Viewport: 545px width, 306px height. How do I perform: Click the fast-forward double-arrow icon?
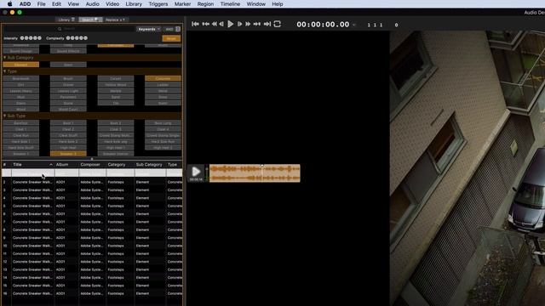(248, 24)
